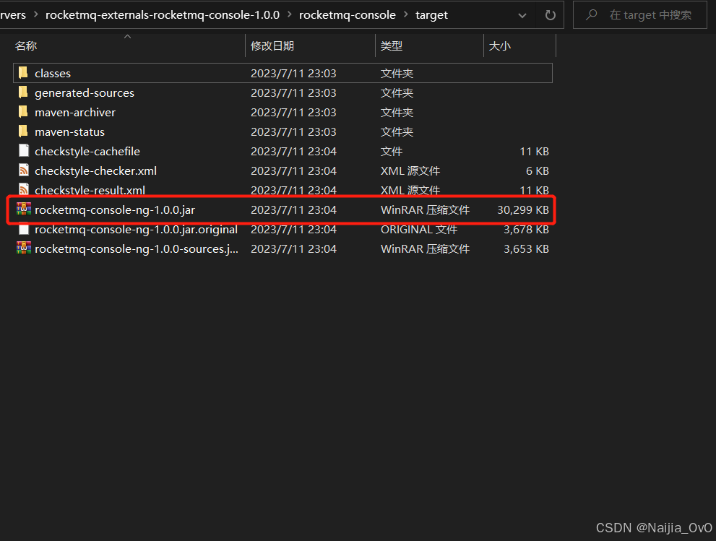Expand chevron before rocketmq-externals breadcrumb
The image size is (716, 541).
[35, 14]
